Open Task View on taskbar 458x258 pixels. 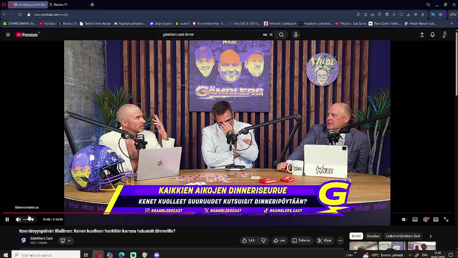tap(86, 255)
